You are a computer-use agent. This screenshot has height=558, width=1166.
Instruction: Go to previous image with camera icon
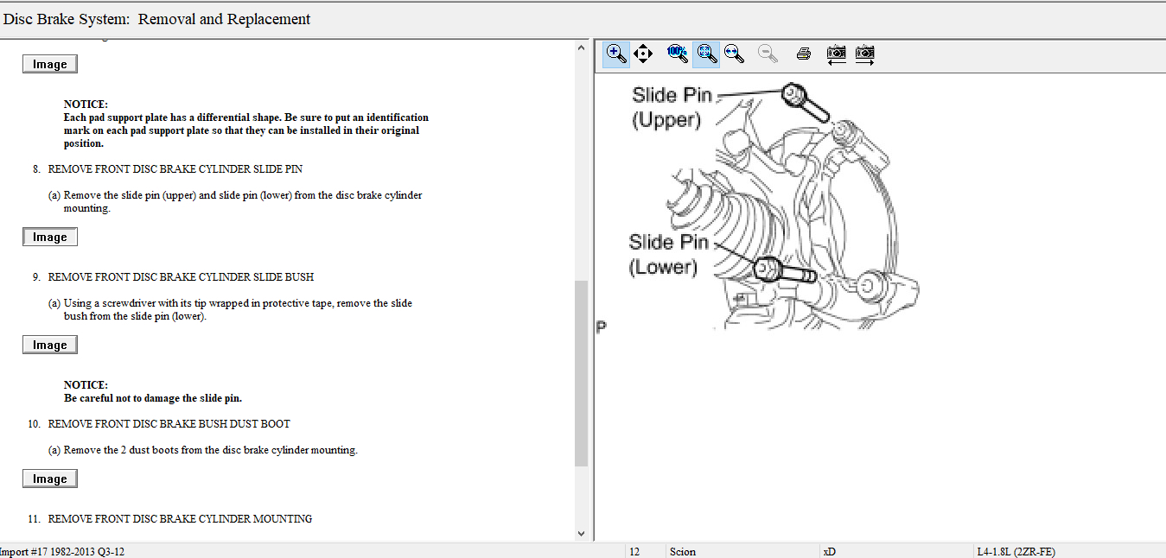836,54
